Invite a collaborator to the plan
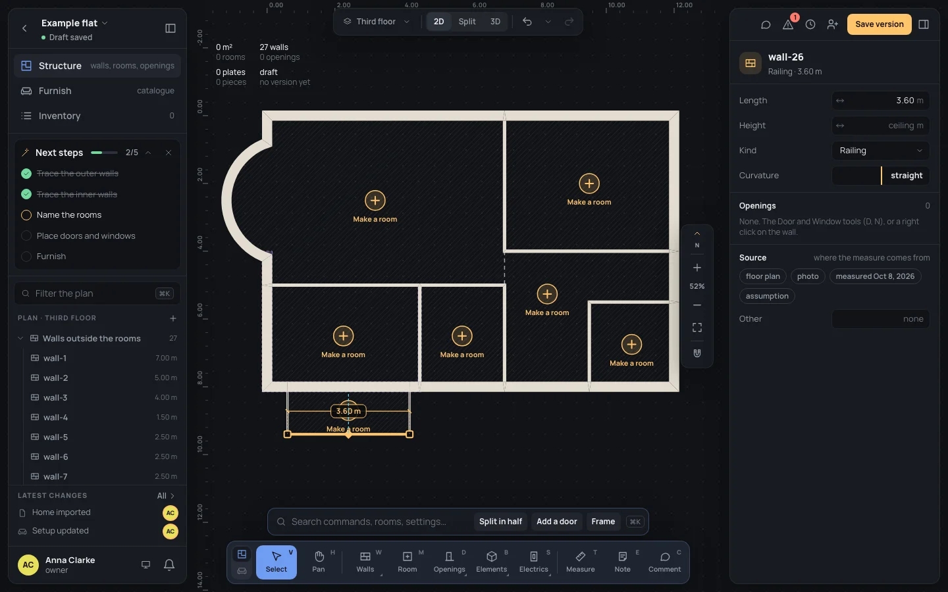The image size is (948, 592). pyautogui.click(x=833, y=24)
